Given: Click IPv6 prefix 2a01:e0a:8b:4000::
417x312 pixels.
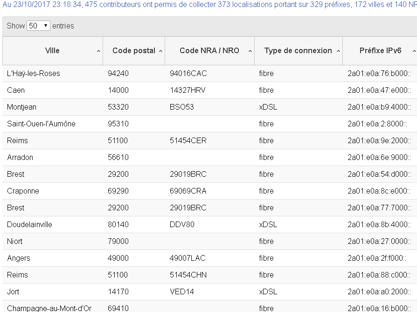Looking at the screenshot, I should click(379, 224).
